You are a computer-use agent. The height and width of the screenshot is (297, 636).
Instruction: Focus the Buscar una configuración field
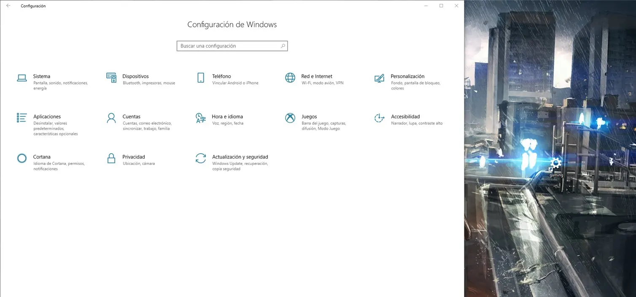click(232, 46)
